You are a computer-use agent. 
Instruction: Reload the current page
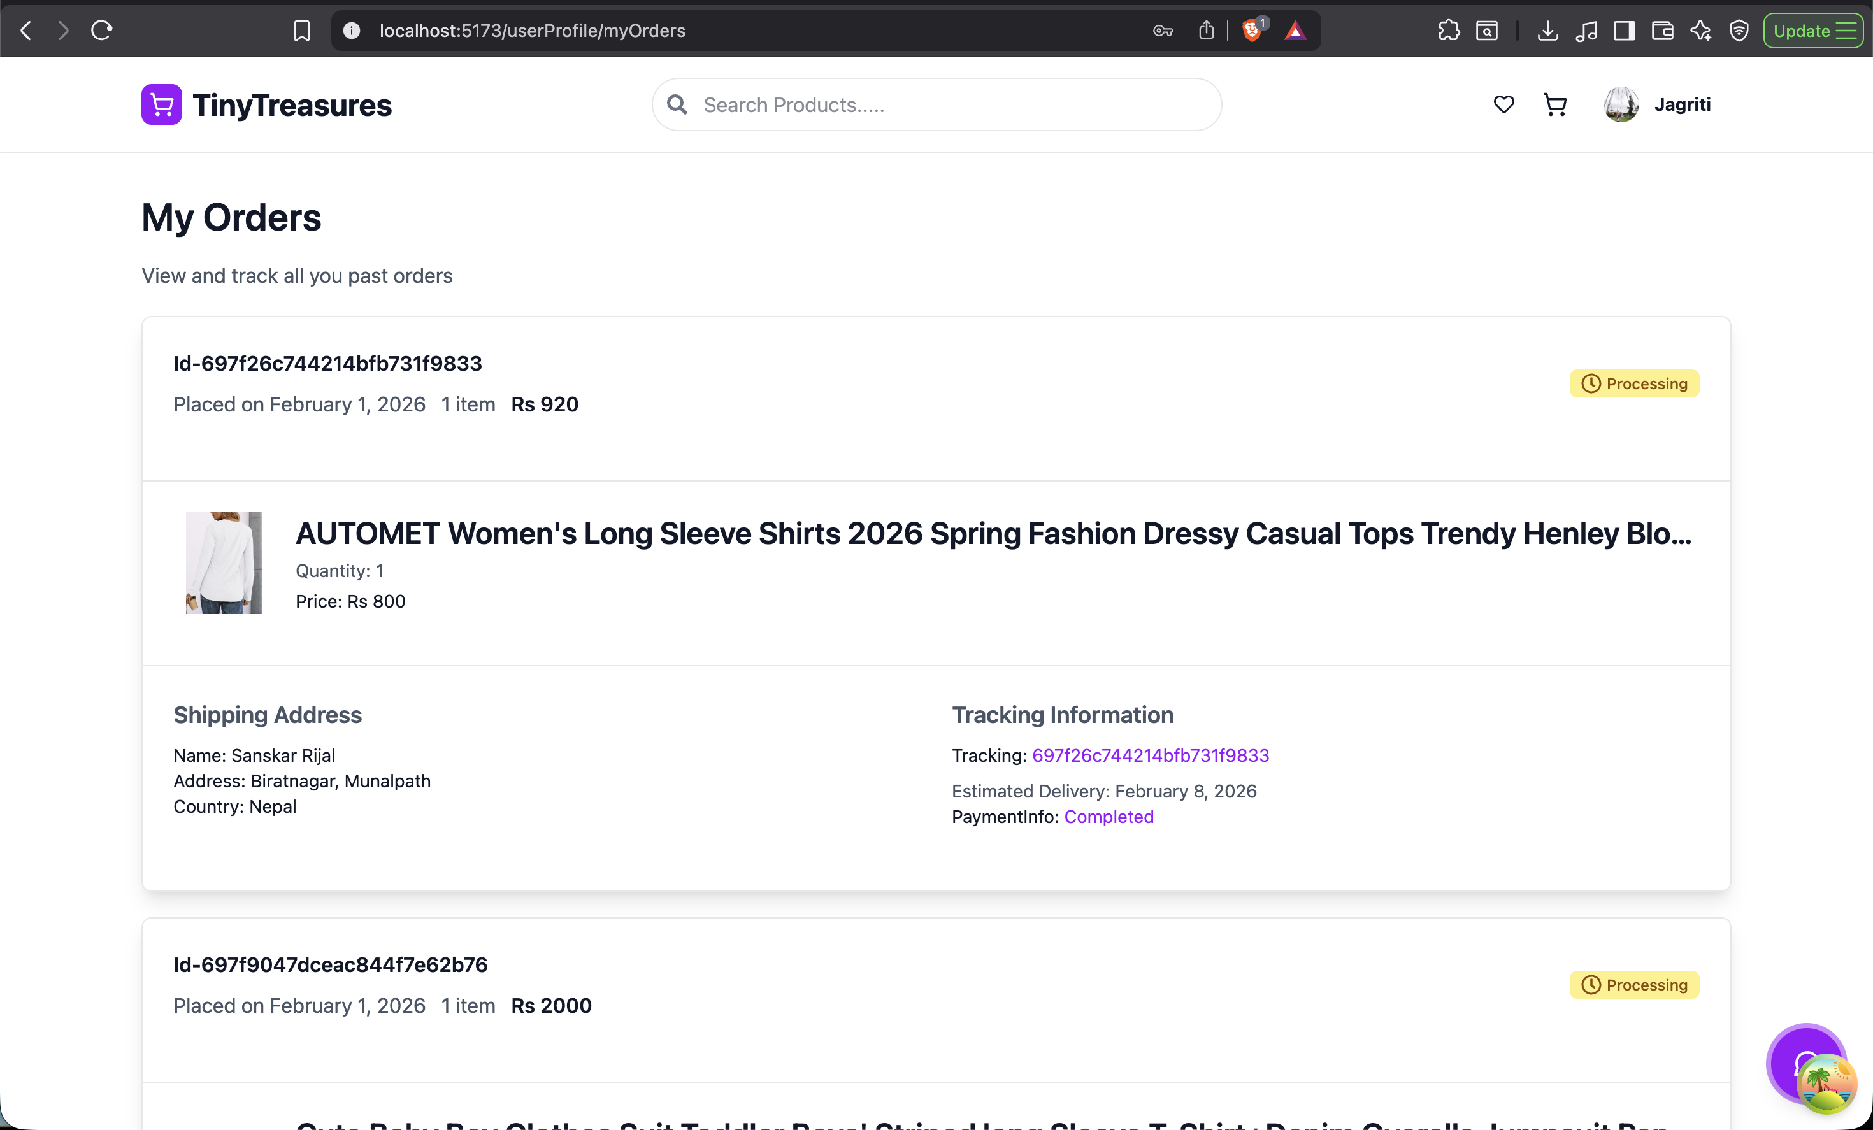(x=102, y=31)
